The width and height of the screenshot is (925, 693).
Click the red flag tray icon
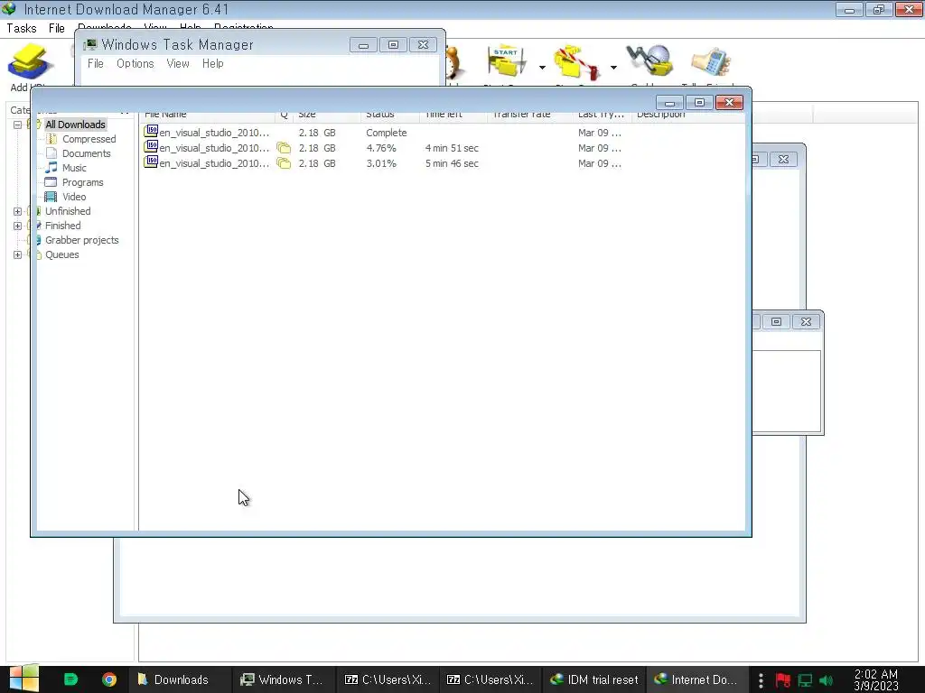point(783,680)
